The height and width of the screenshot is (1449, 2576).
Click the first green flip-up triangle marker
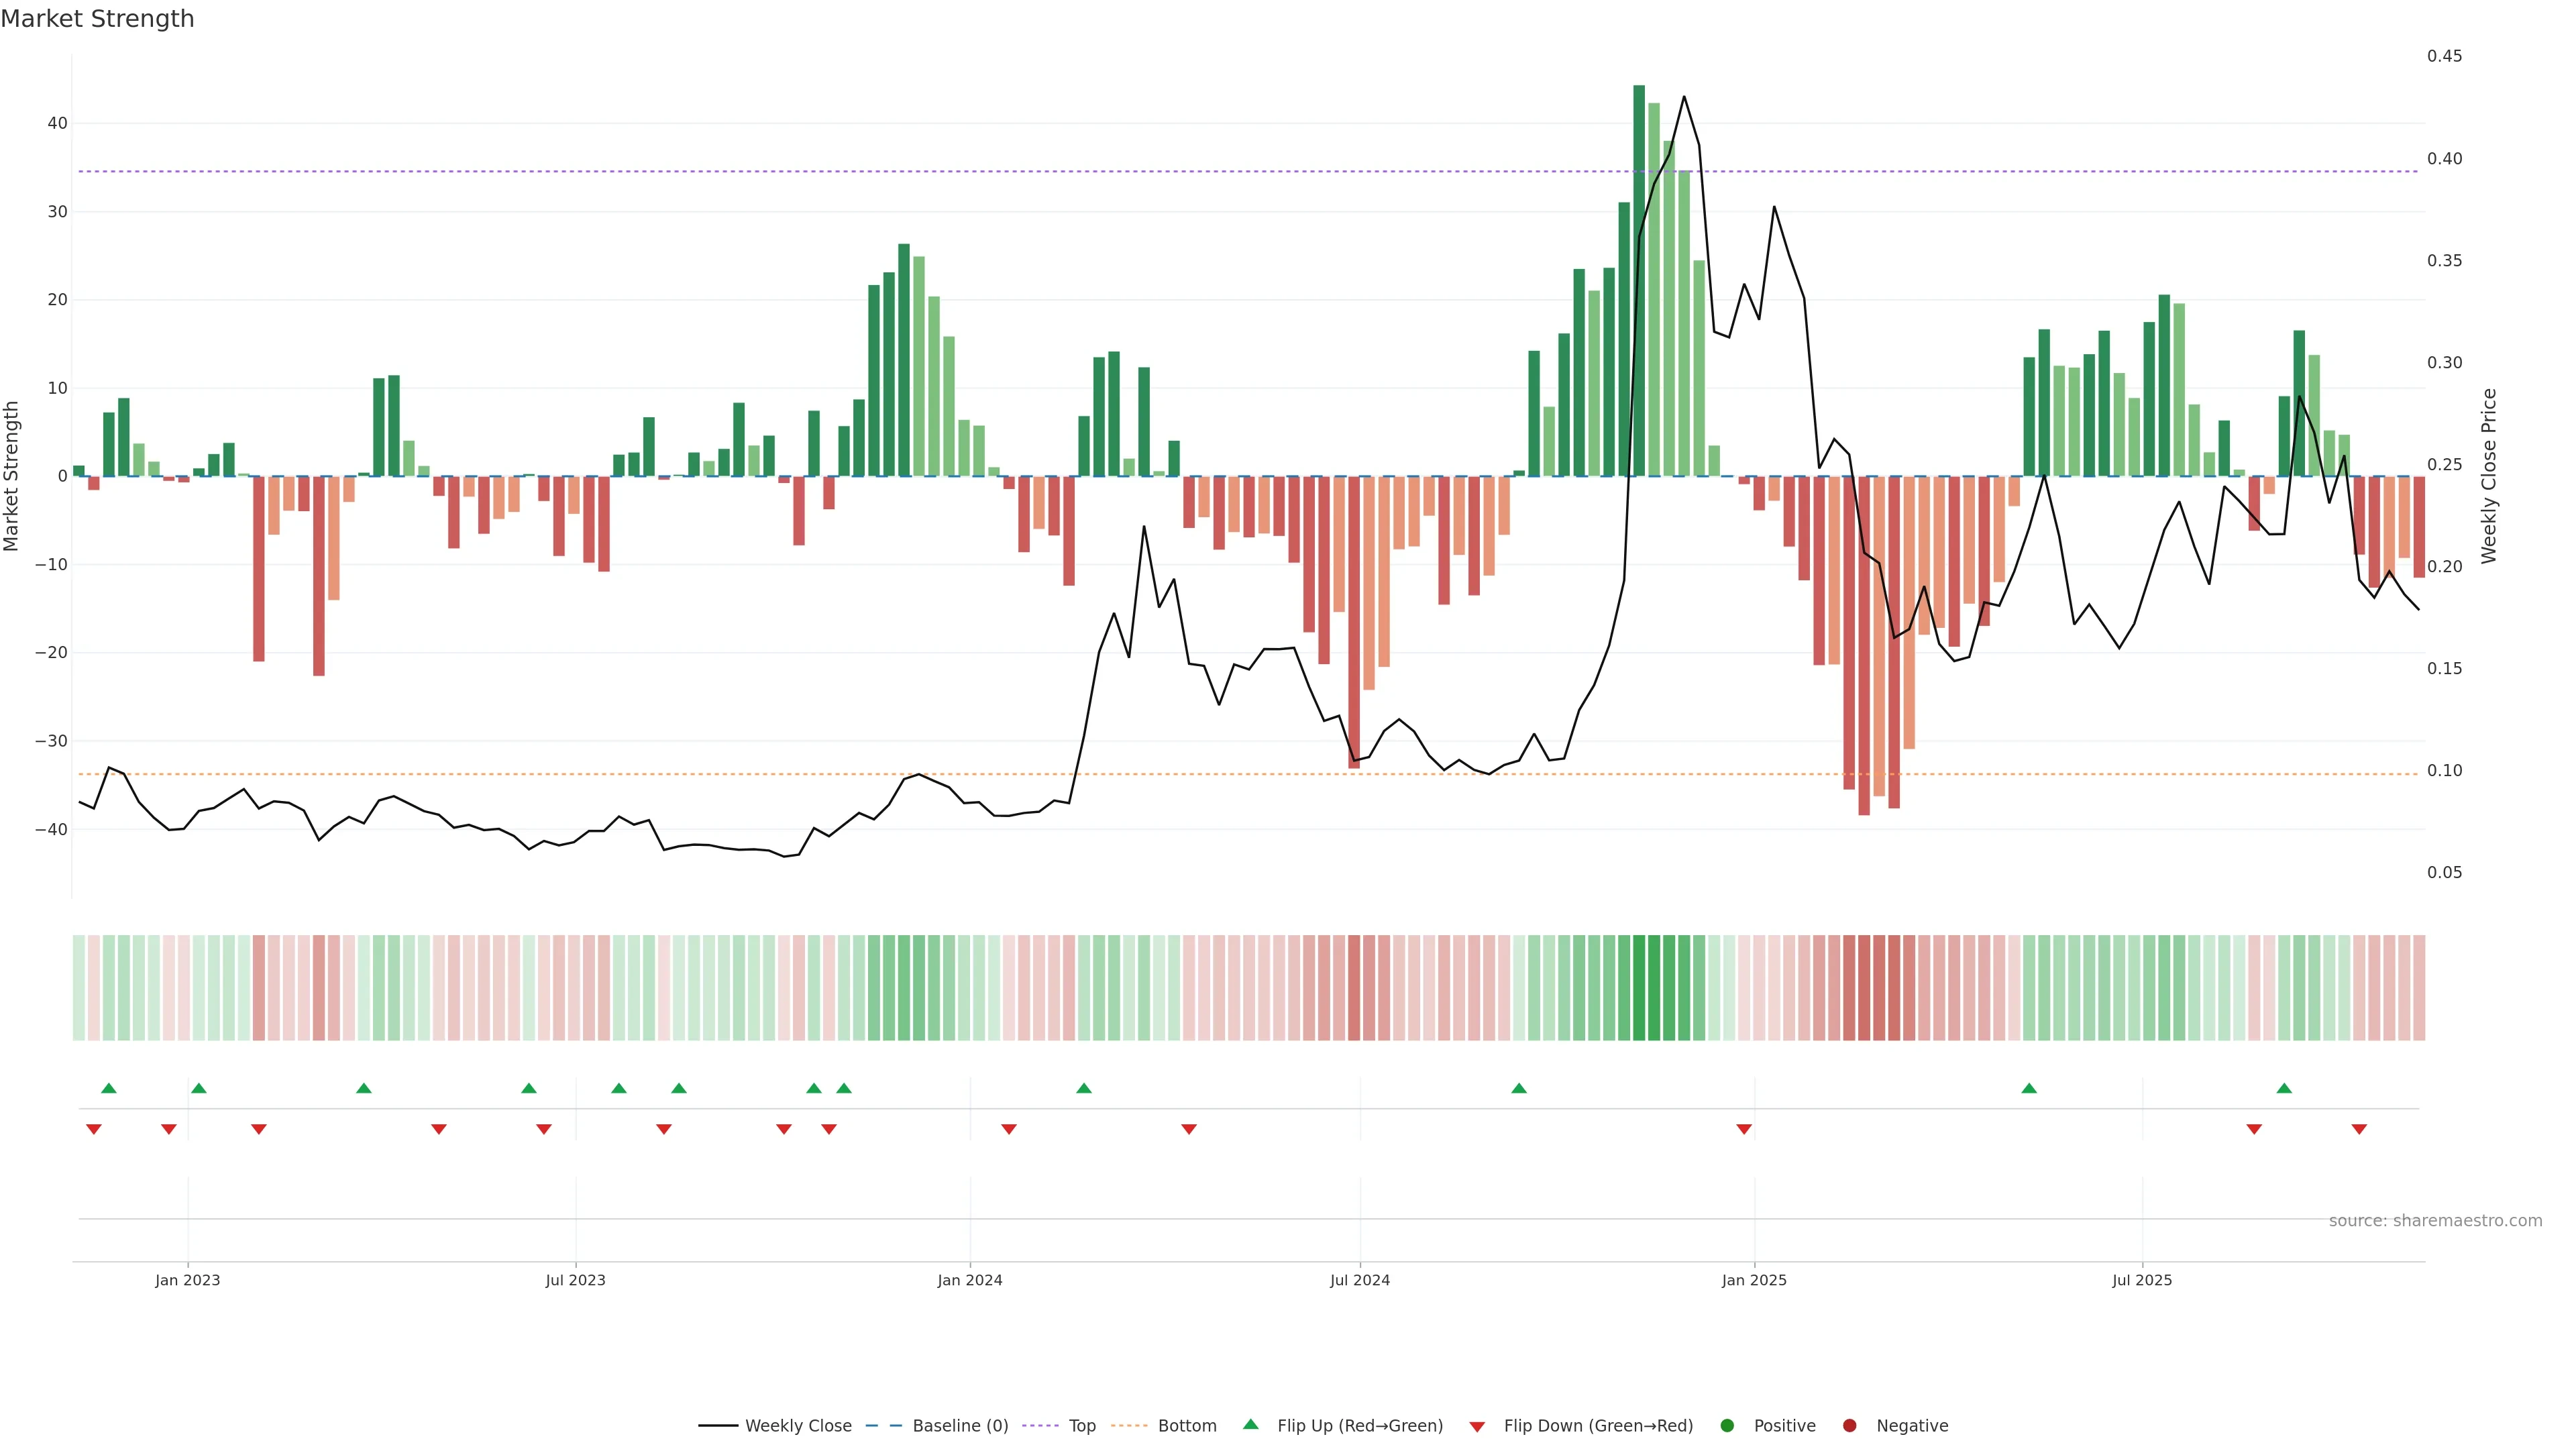tap(109, 1088)
